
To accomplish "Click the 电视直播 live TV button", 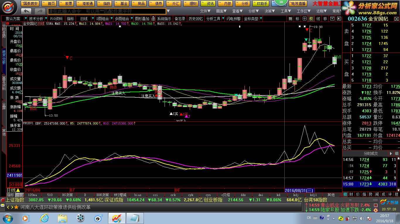I will coord(298,3).
